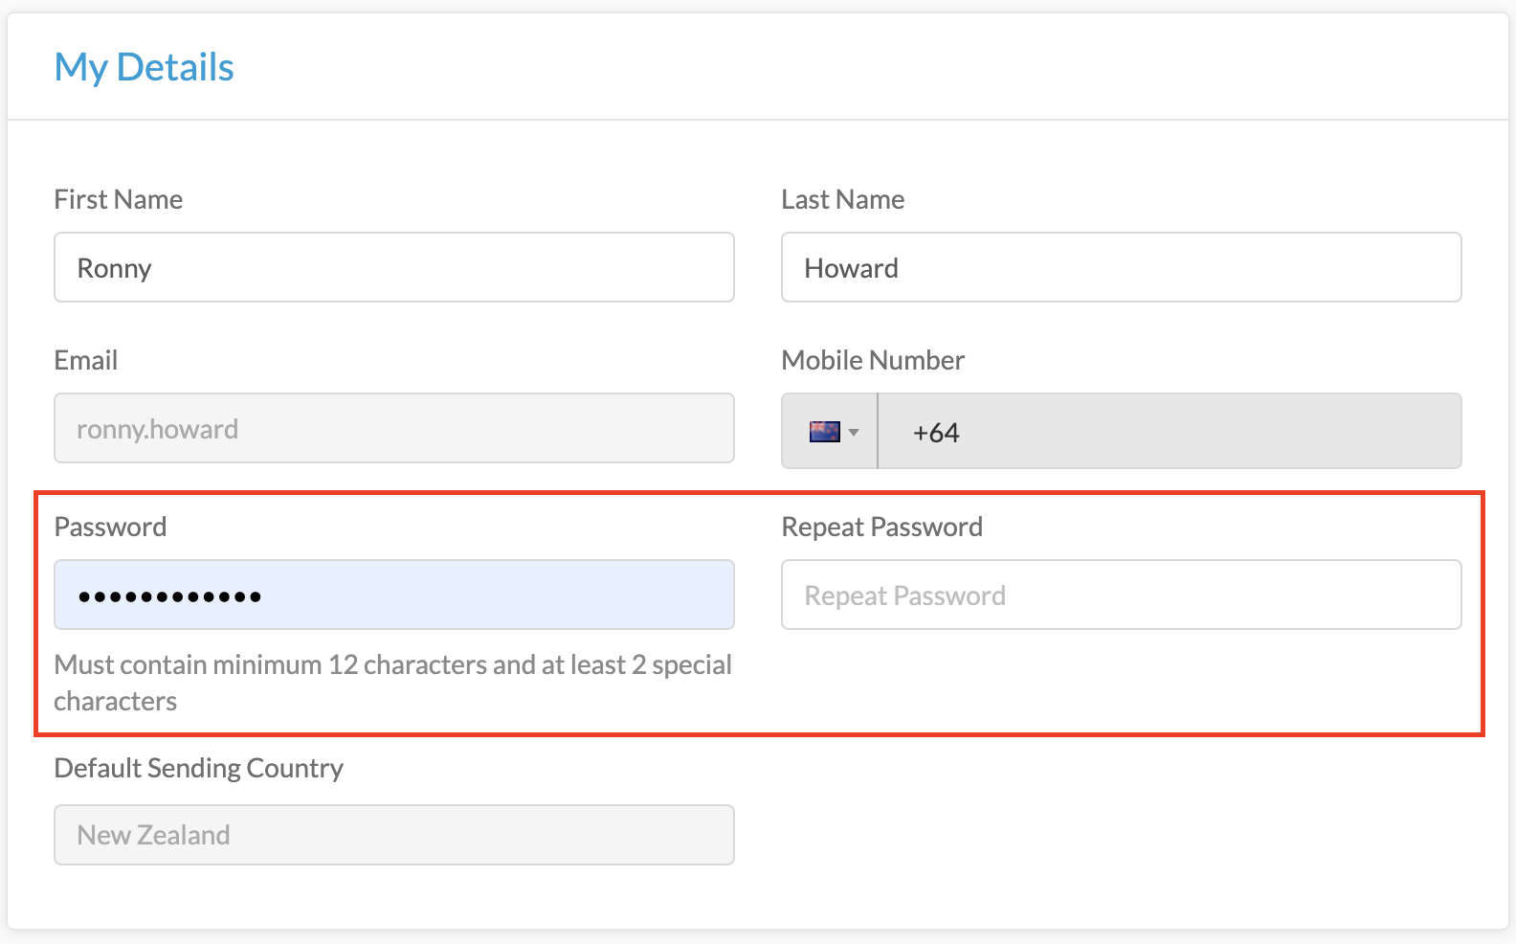Click the Last Name label
This screenshot has height=944, width=1516.
[843, 199]
